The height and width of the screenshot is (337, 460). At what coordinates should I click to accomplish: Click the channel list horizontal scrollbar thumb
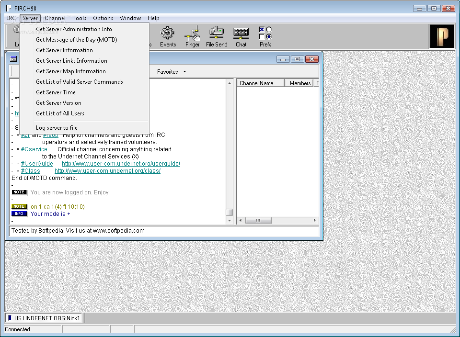(258, 220)
